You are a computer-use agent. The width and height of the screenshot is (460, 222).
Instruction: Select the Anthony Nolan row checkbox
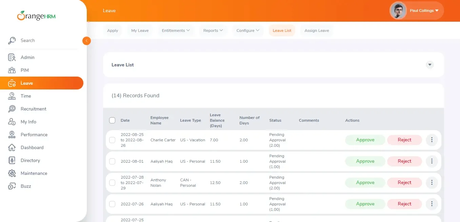click(112, 183)
